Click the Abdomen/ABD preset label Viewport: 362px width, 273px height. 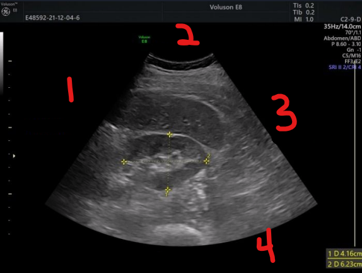(x=342, y=38)
